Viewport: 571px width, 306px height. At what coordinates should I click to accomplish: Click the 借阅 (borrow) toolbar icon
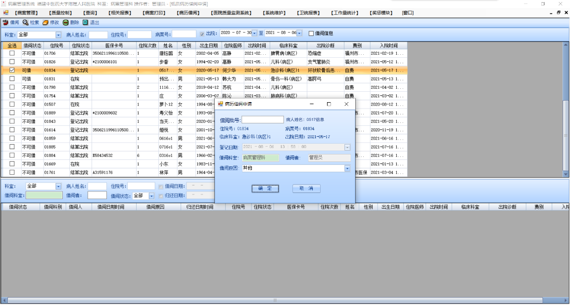click(5, 23)
